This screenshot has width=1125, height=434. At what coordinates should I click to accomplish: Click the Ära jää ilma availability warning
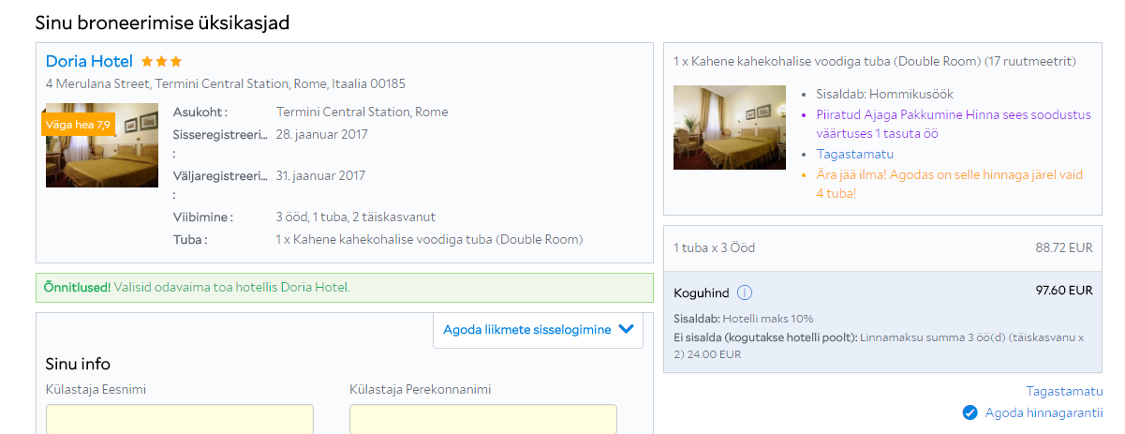pos(949,184)
